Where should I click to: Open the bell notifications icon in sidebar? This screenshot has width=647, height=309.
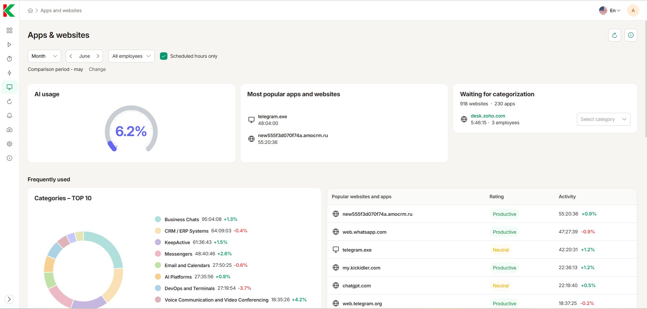tap(9, 115)
